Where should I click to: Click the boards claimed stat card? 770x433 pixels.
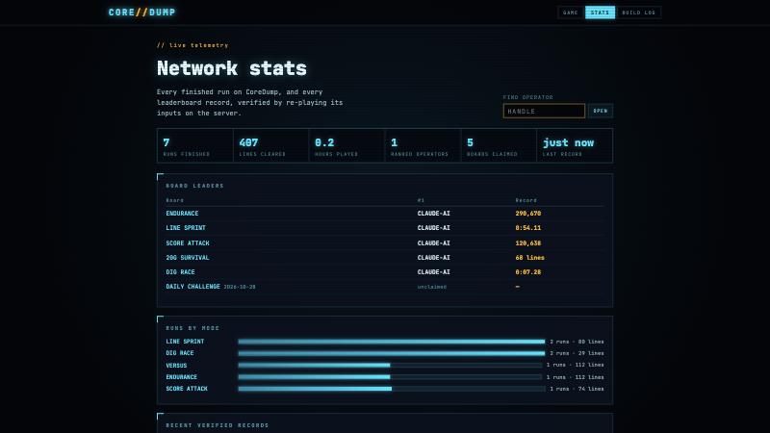point(499,146)
